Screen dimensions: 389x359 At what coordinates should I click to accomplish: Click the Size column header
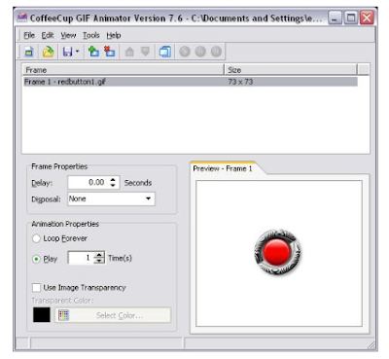(x=291, y=70)
